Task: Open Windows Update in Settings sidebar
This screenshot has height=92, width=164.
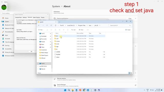Action: point(10,56)
